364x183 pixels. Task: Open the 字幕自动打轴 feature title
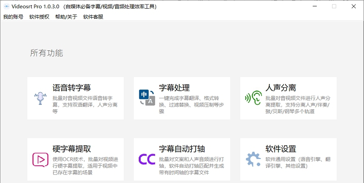[182, 149]
